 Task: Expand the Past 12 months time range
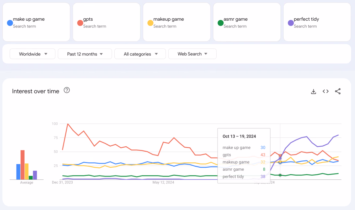coord(85,54)
